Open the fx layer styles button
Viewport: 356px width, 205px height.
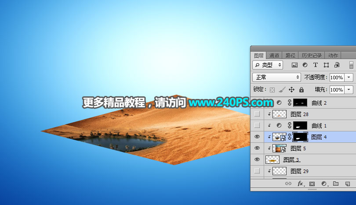(301, 184)
